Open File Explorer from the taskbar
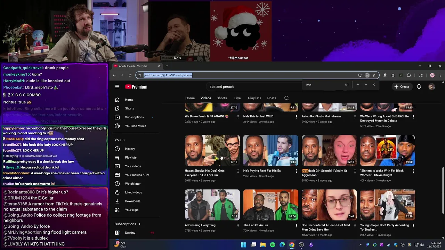This screenshot has width=445, height=250. (263, 245)
